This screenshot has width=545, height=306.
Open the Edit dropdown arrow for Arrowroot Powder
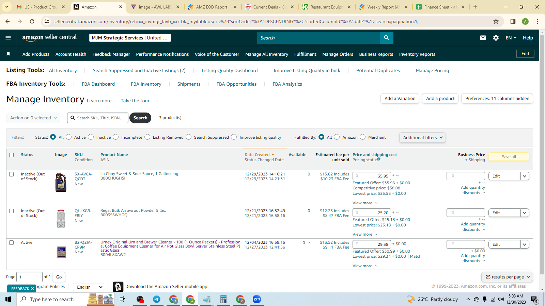525,213
